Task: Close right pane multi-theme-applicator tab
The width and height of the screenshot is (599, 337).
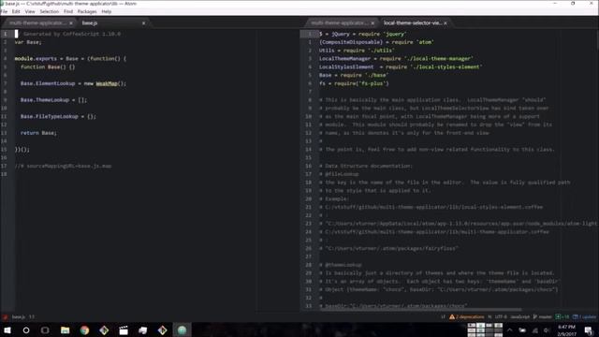Action: (x=373, y=22)
